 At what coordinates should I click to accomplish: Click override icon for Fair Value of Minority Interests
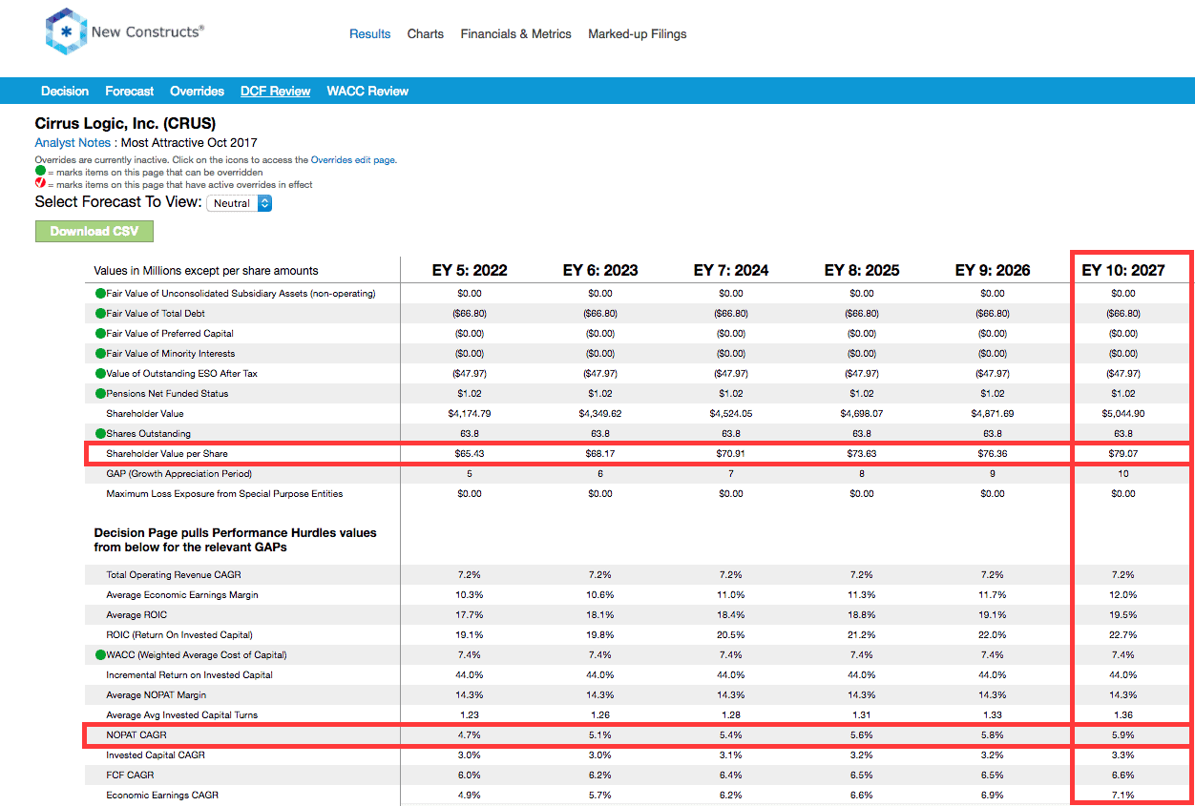click(100, 354)
